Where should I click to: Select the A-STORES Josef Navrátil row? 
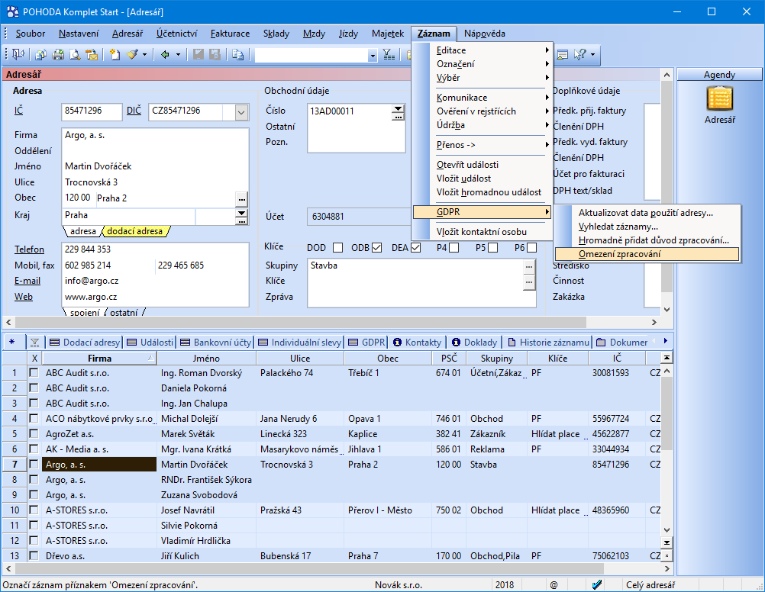coord(332,510)
